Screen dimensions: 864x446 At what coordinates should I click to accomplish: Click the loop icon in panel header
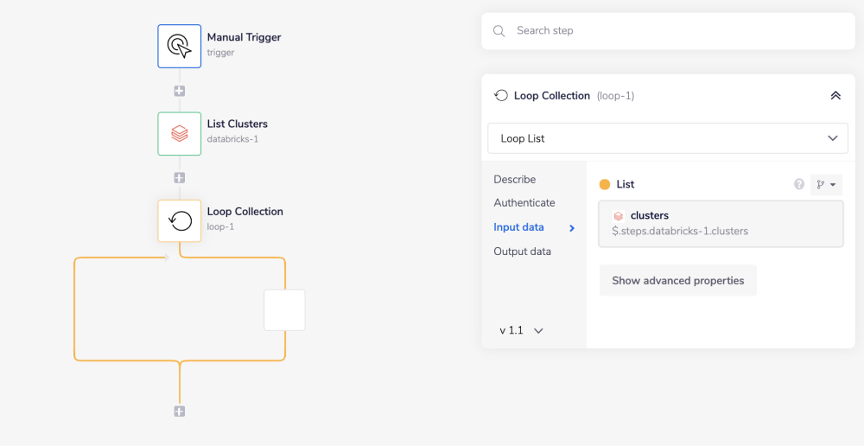(x=500, y=96)
